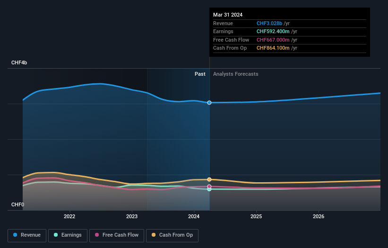The image size is (388, 248).
Task: Click the pink Free Cash Flow data point
Action: tap(209, 186)
